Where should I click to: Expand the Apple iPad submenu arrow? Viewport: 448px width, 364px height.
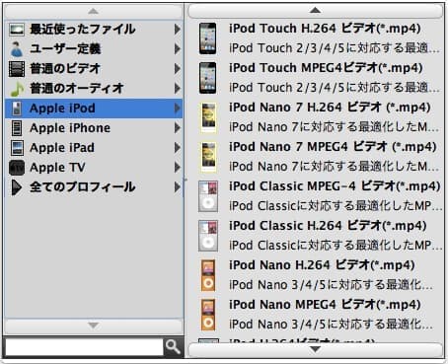tap(178, 148)
